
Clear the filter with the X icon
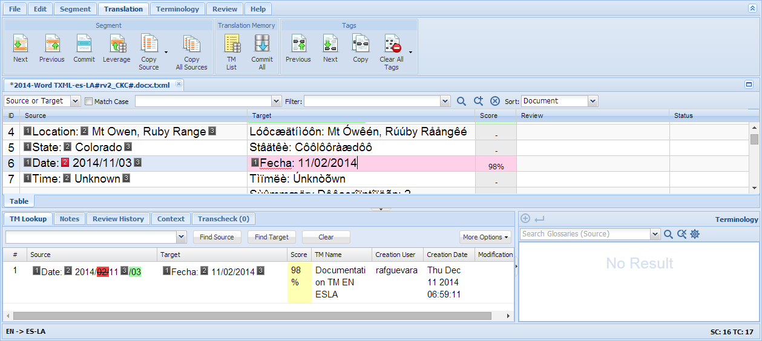(495, 101)
